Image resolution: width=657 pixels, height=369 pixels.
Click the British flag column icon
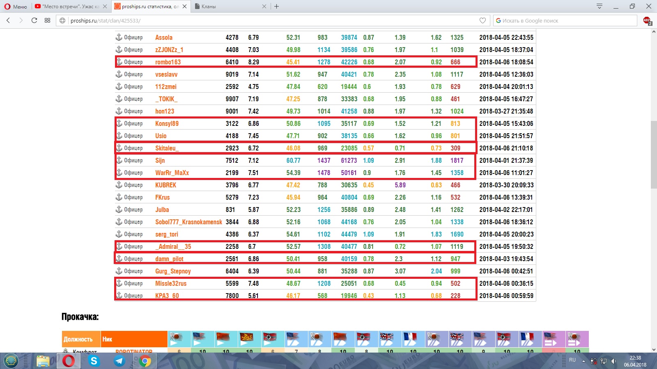pos(387,339)
